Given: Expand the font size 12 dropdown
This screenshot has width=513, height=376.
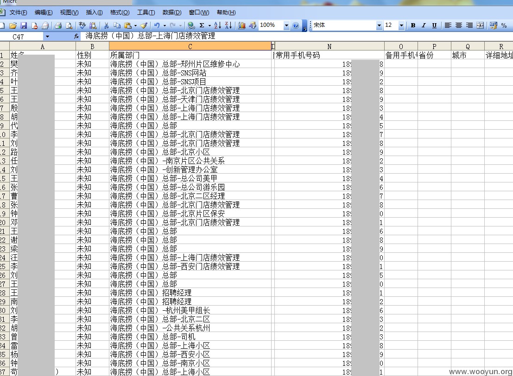Looking at the screenshot, I should (401, 25).
